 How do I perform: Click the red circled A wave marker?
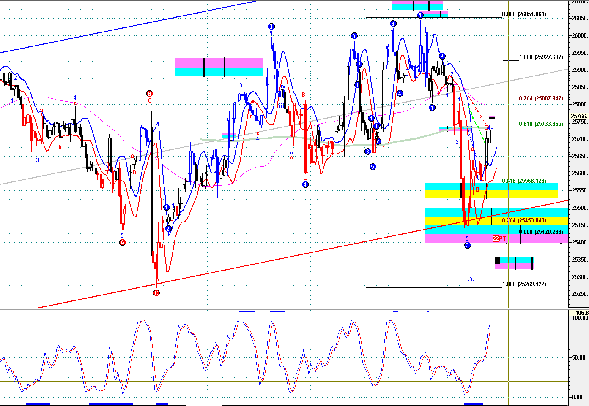point(122,242)
